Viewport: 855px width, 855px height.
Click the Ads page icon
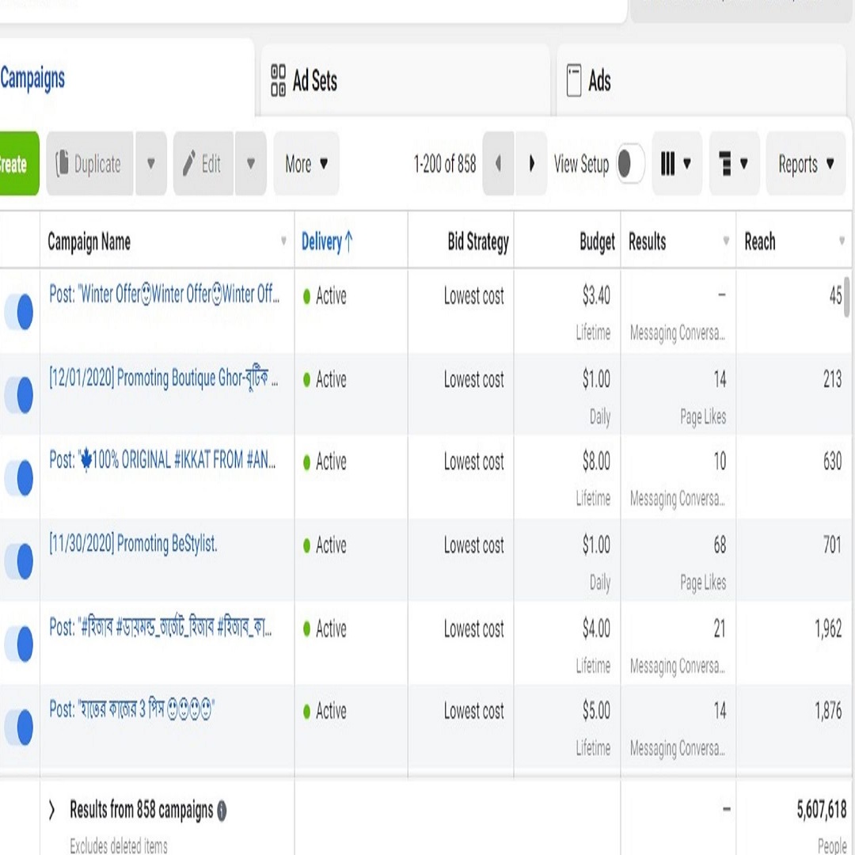(574, 80)
